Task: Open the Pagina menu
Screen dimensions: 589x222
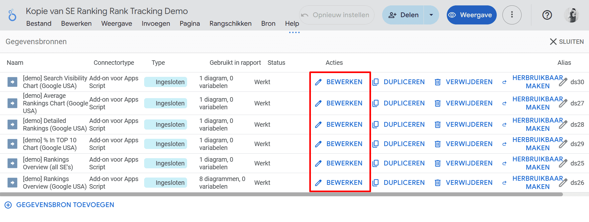Action: pos(190,24)
